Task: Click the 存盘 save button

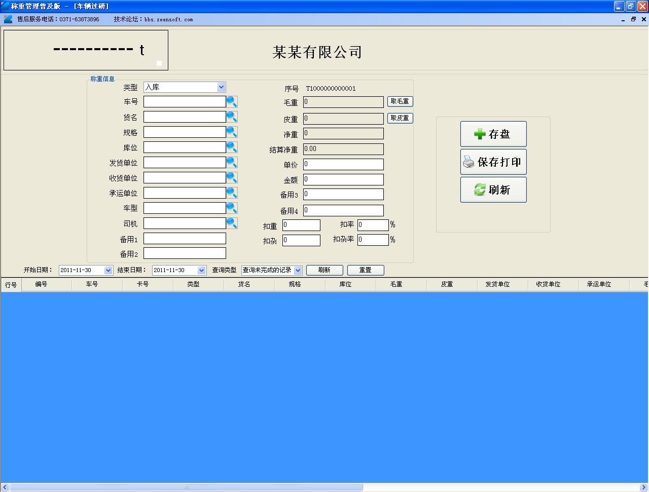Action: pos(493,134)
